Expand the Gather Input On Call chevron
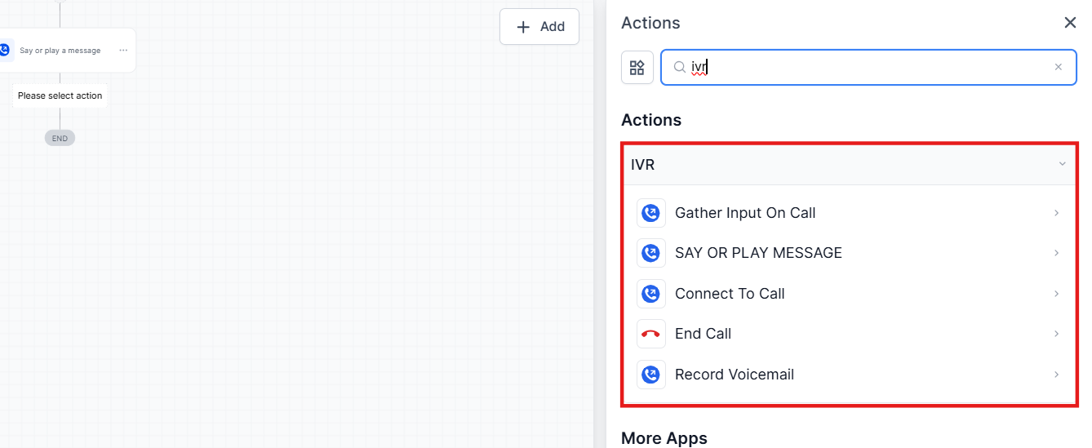Image resolution: width=1092 pixels, height=448 pixels. point(1056,213)
